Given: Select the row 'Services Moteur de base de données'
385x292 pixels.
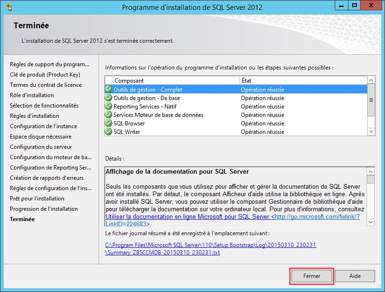Looking at the screenshot, I should 236,115.
